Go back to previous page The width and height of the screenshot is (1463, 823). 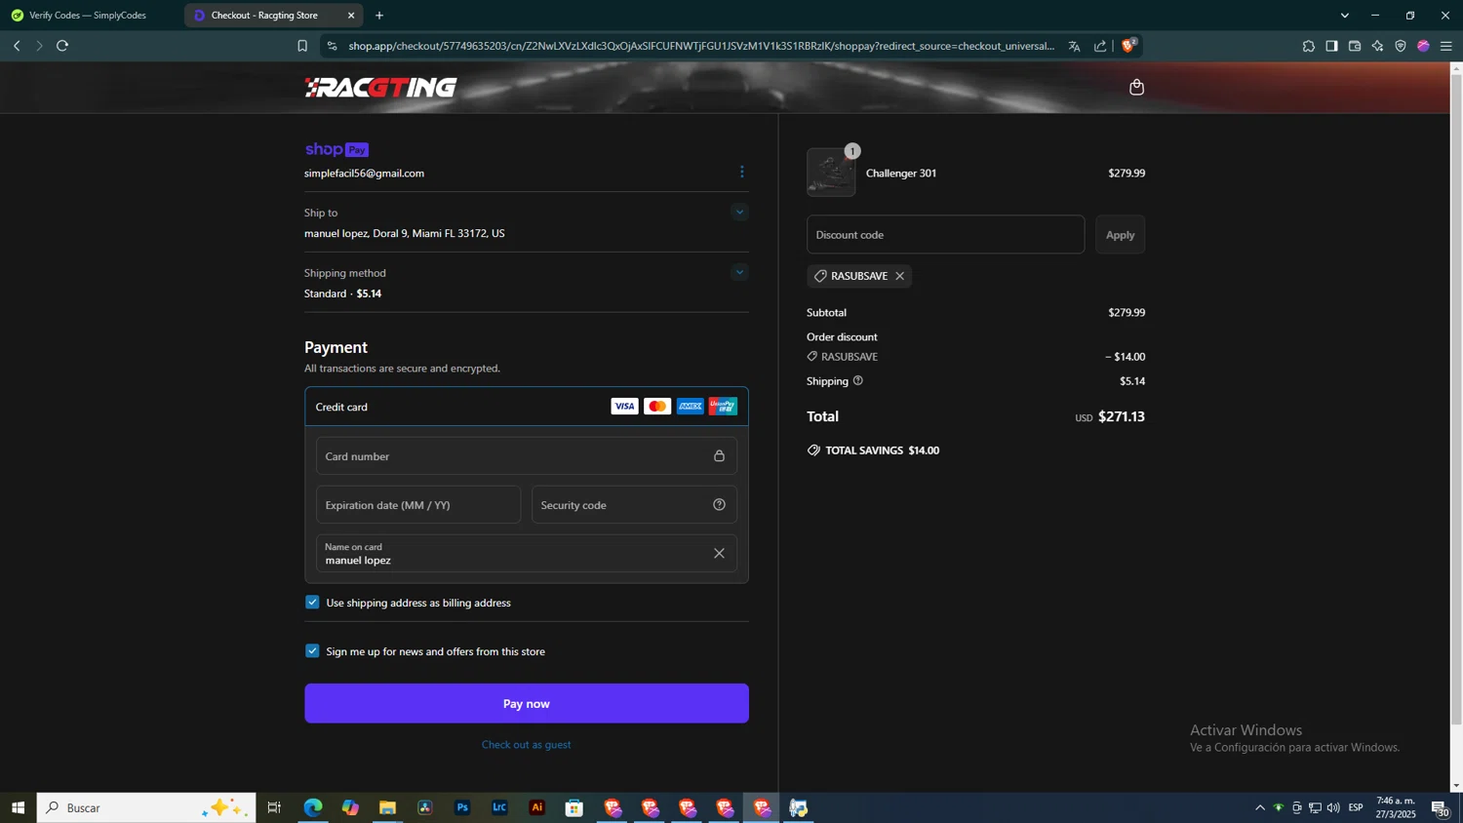point(17,46)
